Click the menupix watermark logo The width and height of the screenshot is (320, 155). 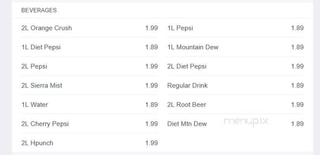point(246,121)
